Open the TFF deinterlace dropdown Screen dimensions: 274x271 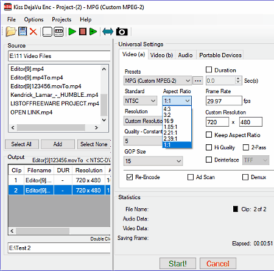(256, 160)
